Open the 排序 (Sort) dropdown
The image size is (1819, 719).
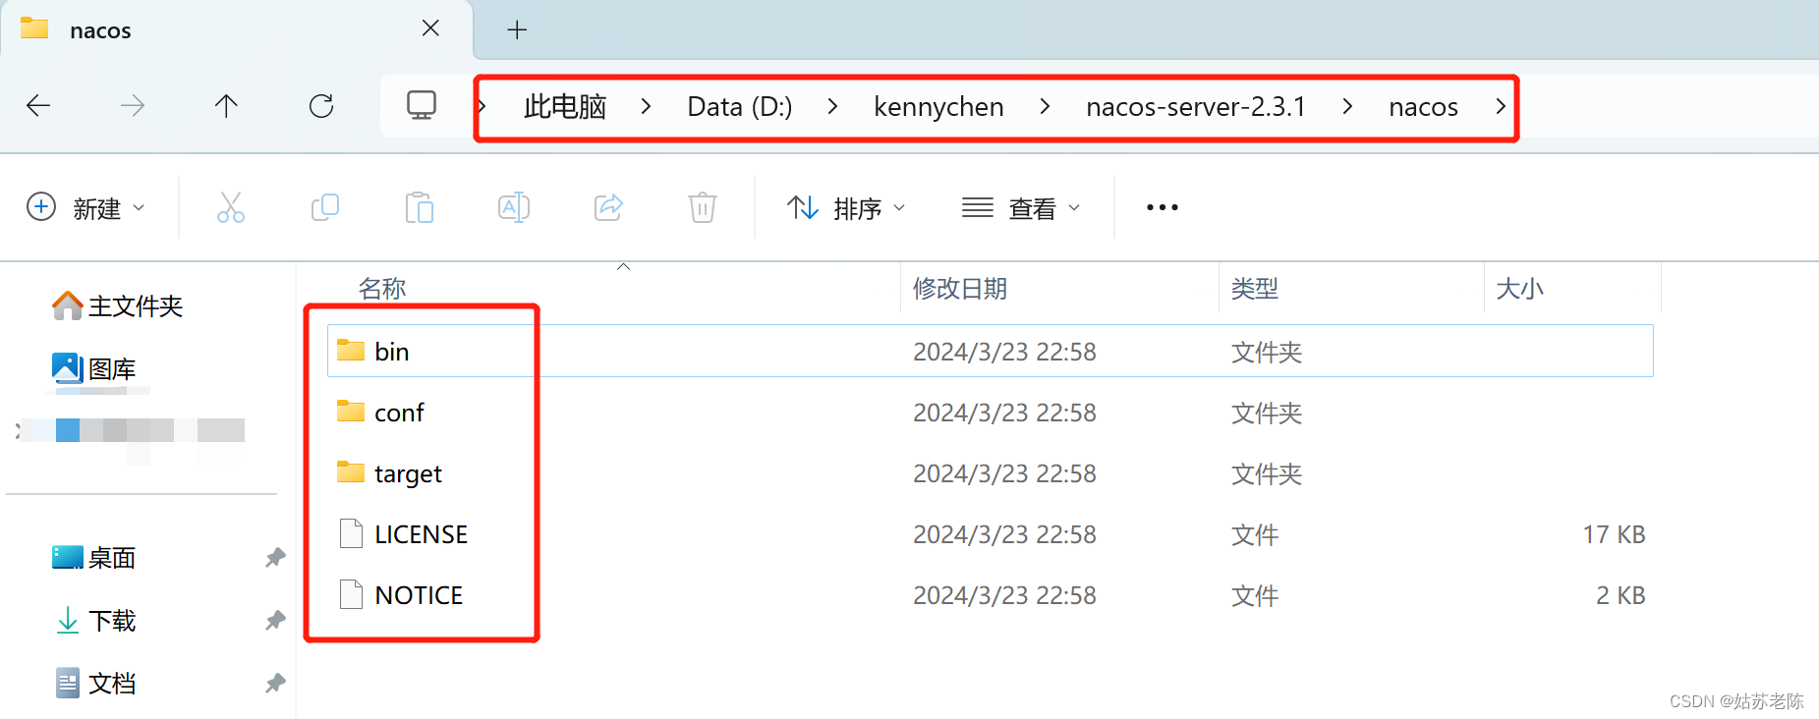pos(846,207)
